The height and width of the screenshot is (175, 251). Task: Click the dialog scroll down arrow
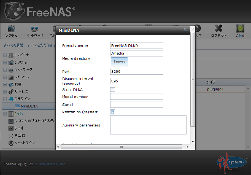(x=193, y=142)
